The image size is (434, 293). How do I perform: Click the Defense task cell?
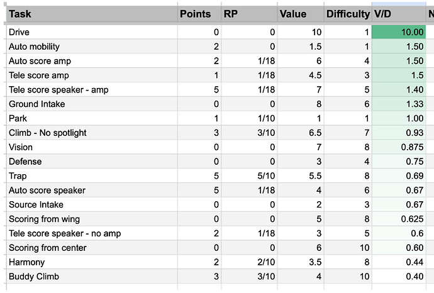tap(92, 162)
